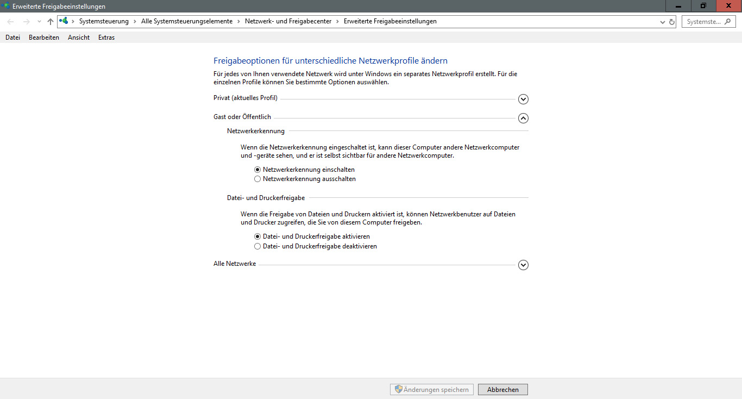Click the Datei- und Druckerfreigabe section label

pos(266,198)
